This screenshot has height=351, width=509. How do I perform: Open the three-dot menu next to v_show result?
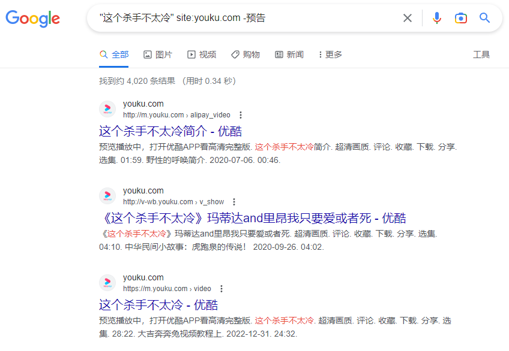(x=234, y=202)
